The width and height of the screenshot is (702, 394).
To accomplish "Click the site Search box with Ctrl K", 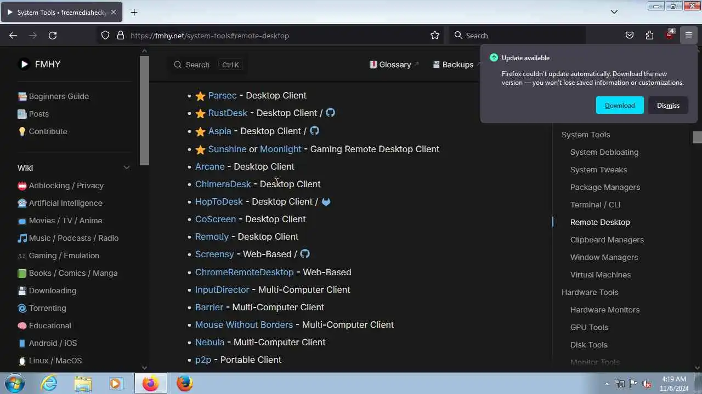I will pyautogui.click(x=207, y=65).
